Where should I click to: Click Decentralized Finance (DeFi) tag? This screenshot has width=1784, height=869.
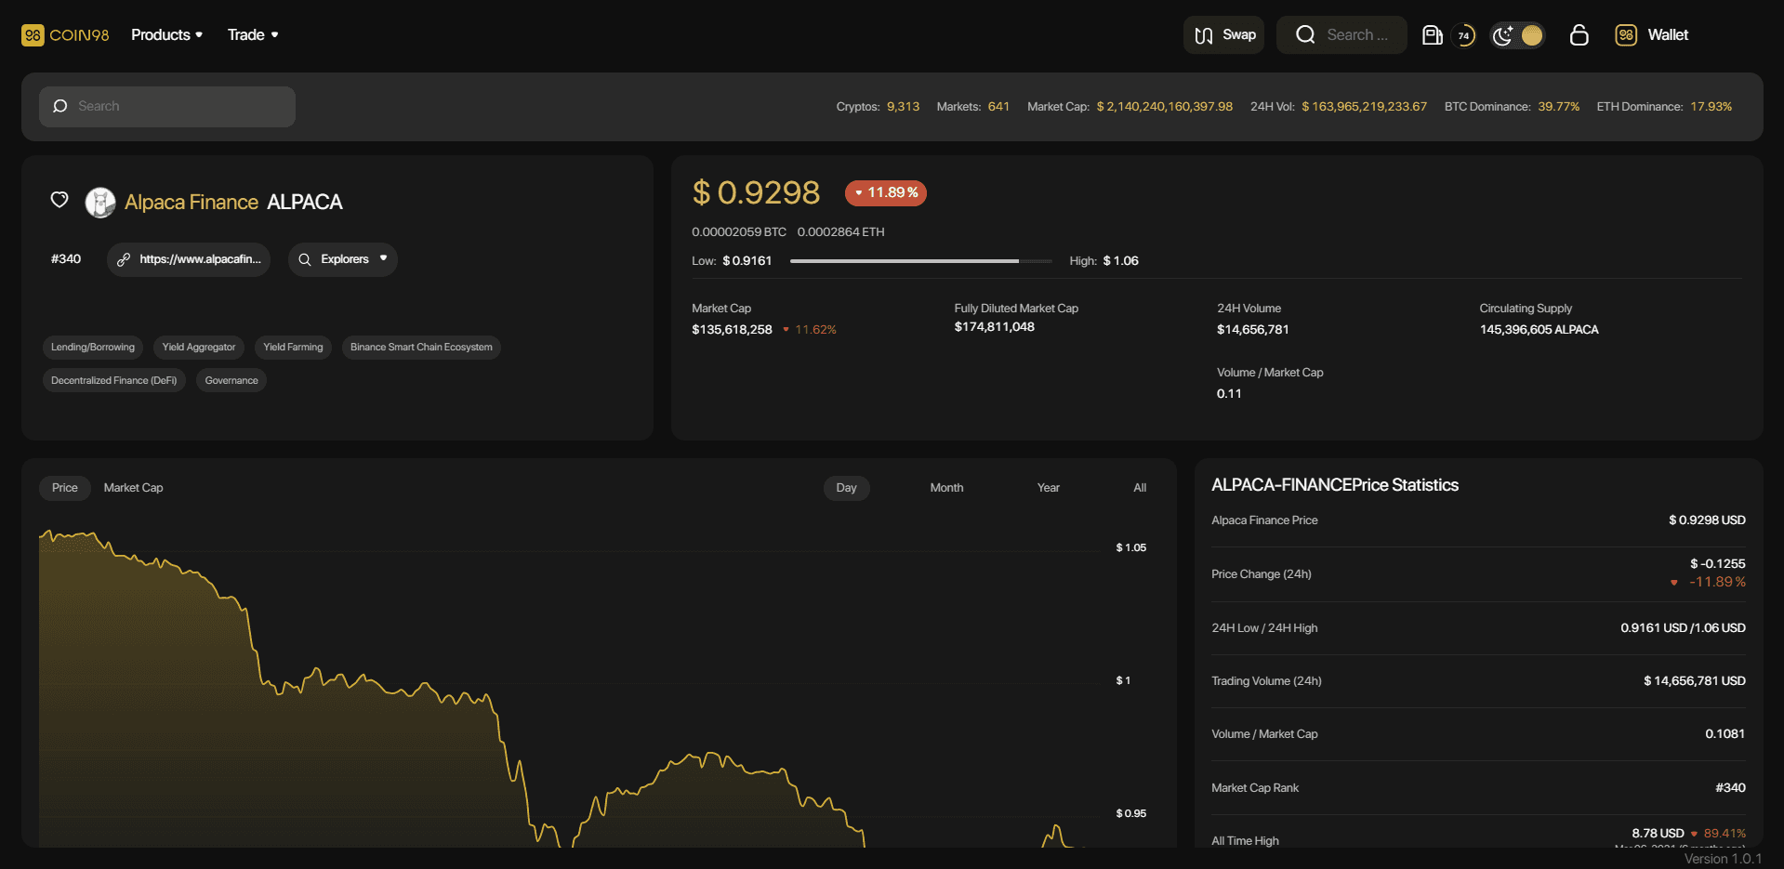click(114, 381)
